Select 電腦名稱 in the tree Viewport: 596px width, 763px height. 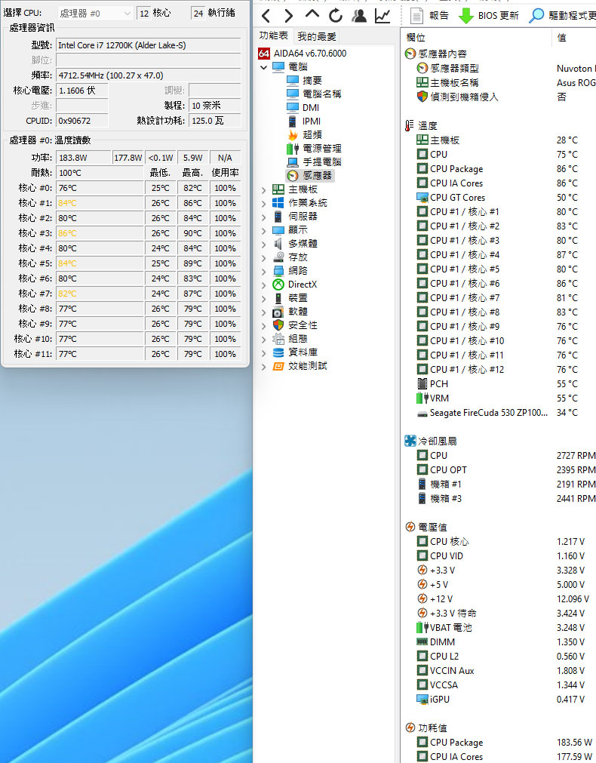[315, 94]
